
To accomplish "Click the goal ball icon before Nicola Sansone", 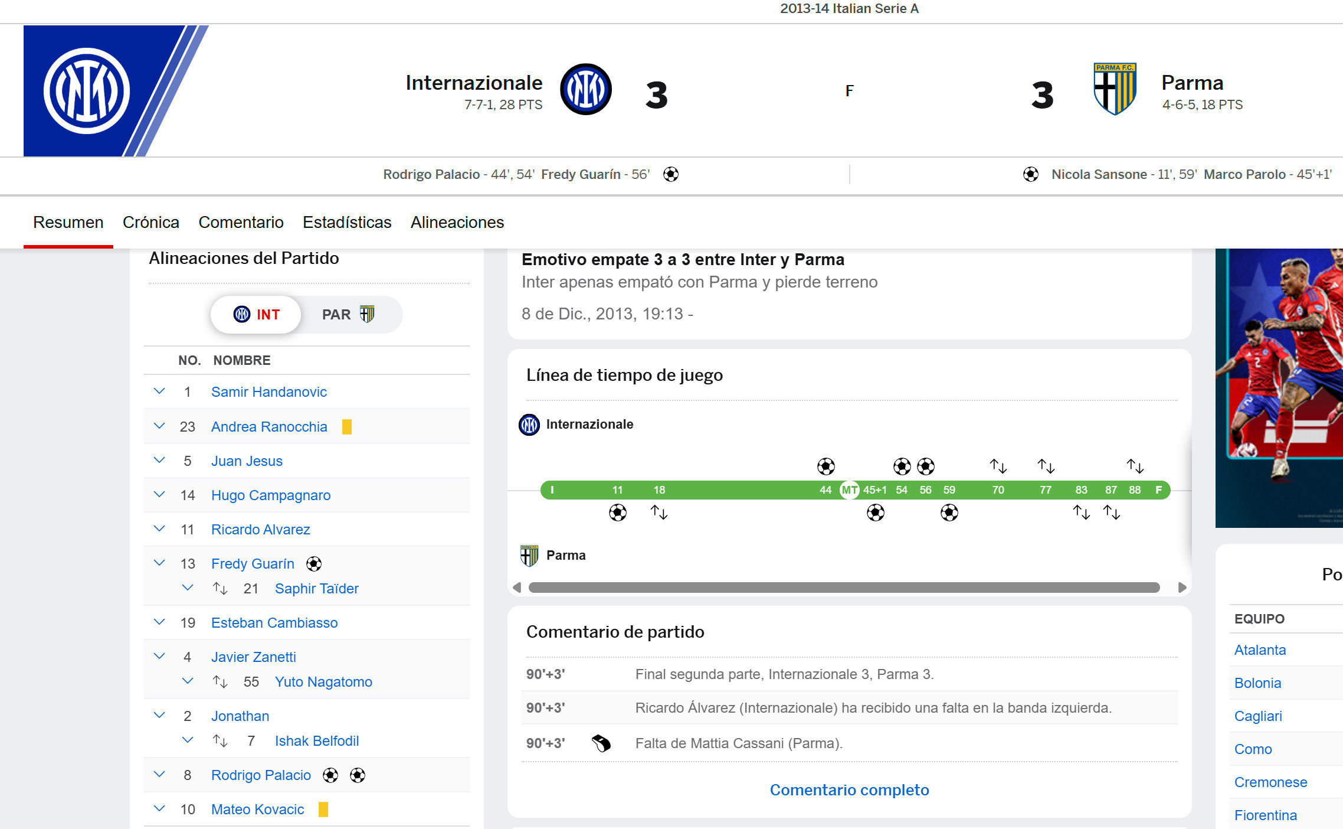I will [x=1031, y=174].
